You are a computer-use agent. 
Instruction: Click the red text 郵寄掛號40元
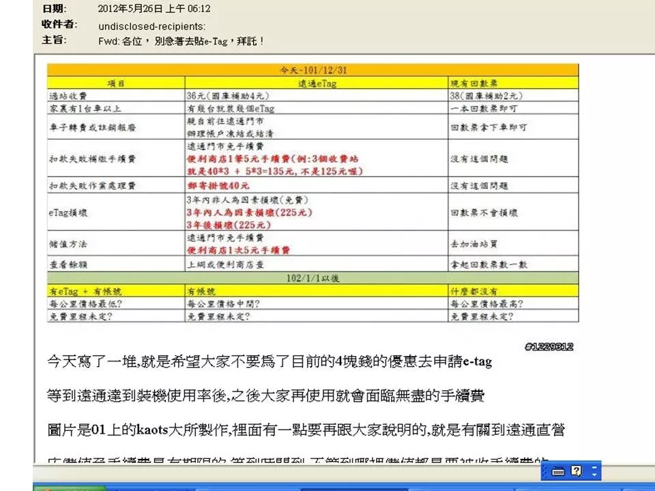point(218,185)
